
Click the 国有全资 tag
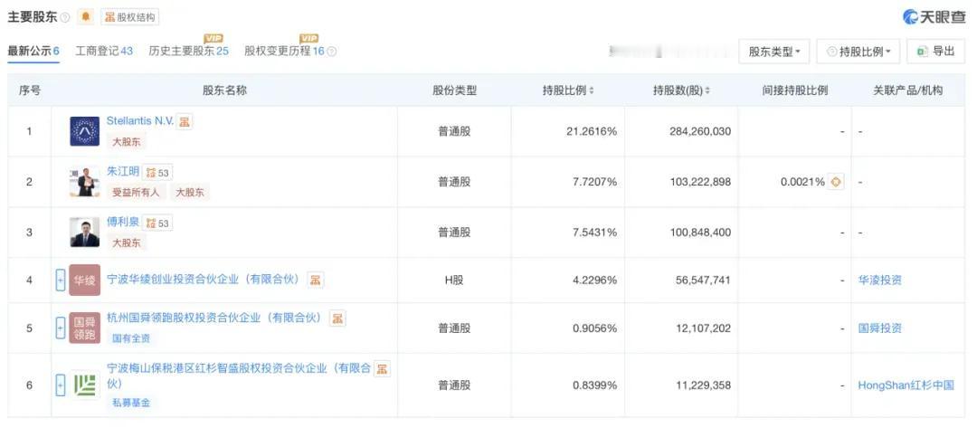pyautogui.click(x=131, y=338)
